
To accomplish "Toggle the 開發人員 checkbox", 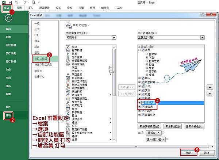I will pos(143,103).
